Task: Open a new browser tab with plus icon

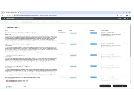Action: (21, 13)
